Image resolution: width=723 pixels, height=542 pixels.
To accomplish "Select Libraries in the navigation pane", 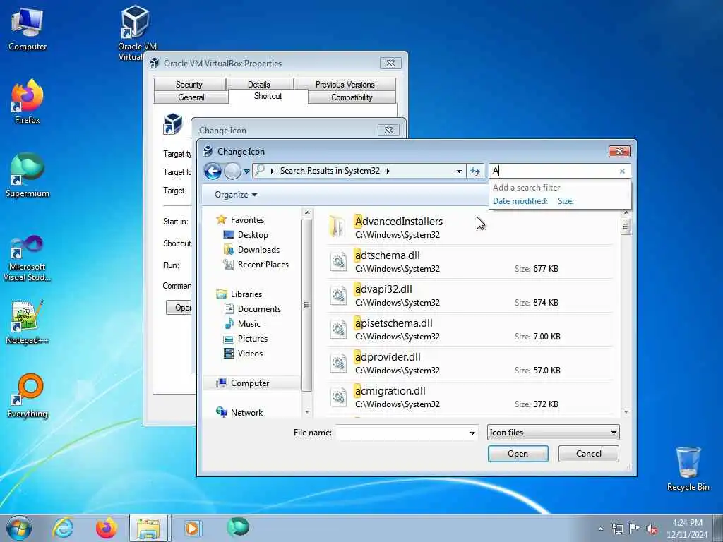I will pos(246,294).
